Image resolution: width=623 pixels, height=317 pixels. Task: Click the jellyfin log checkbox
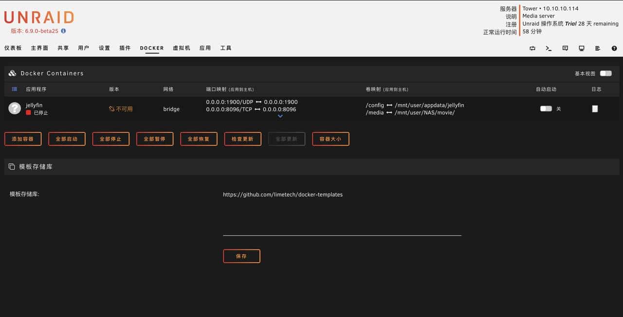[595, 108]
